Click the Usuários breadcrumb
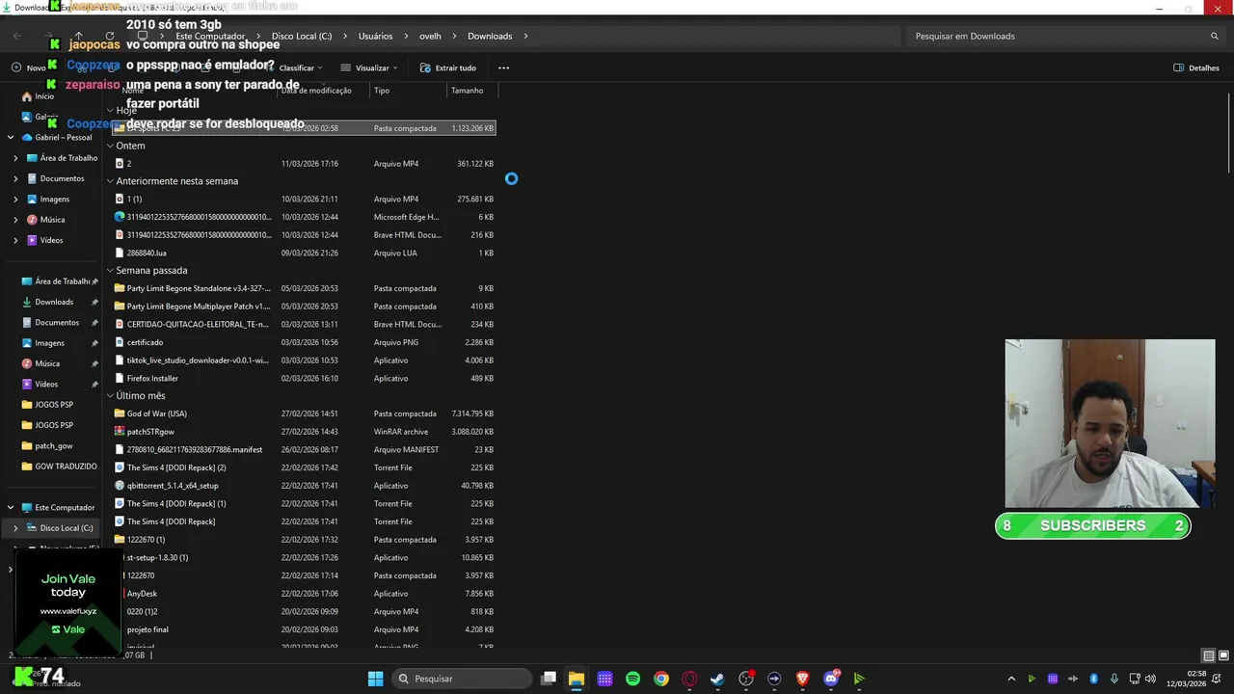 (x=376, y=36)
